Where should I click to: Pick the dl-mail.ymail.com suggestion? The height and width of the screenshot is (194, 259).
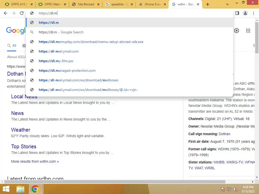pos(129,51)
